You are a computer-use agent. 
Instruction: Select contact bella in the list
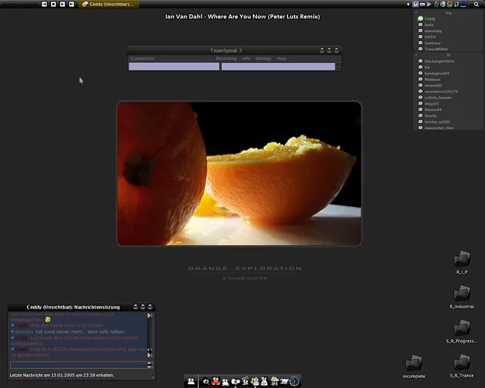click(429, 25)
